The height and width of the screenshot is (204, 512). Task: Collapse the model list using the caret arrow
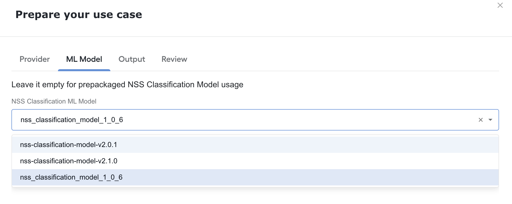[x=490, y=120]
